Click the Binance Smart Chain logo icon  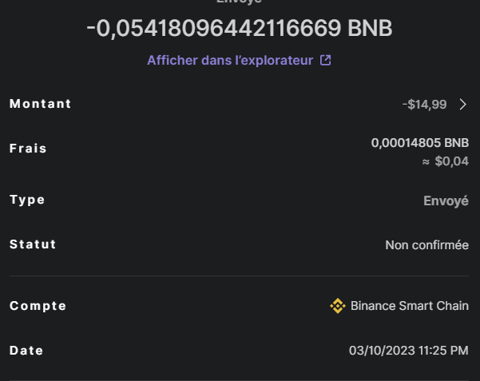[338, 306]
